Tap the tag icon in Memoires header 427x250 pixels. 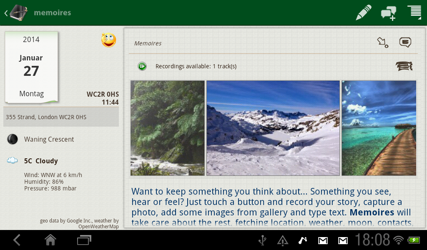click(x=382, y=42)
